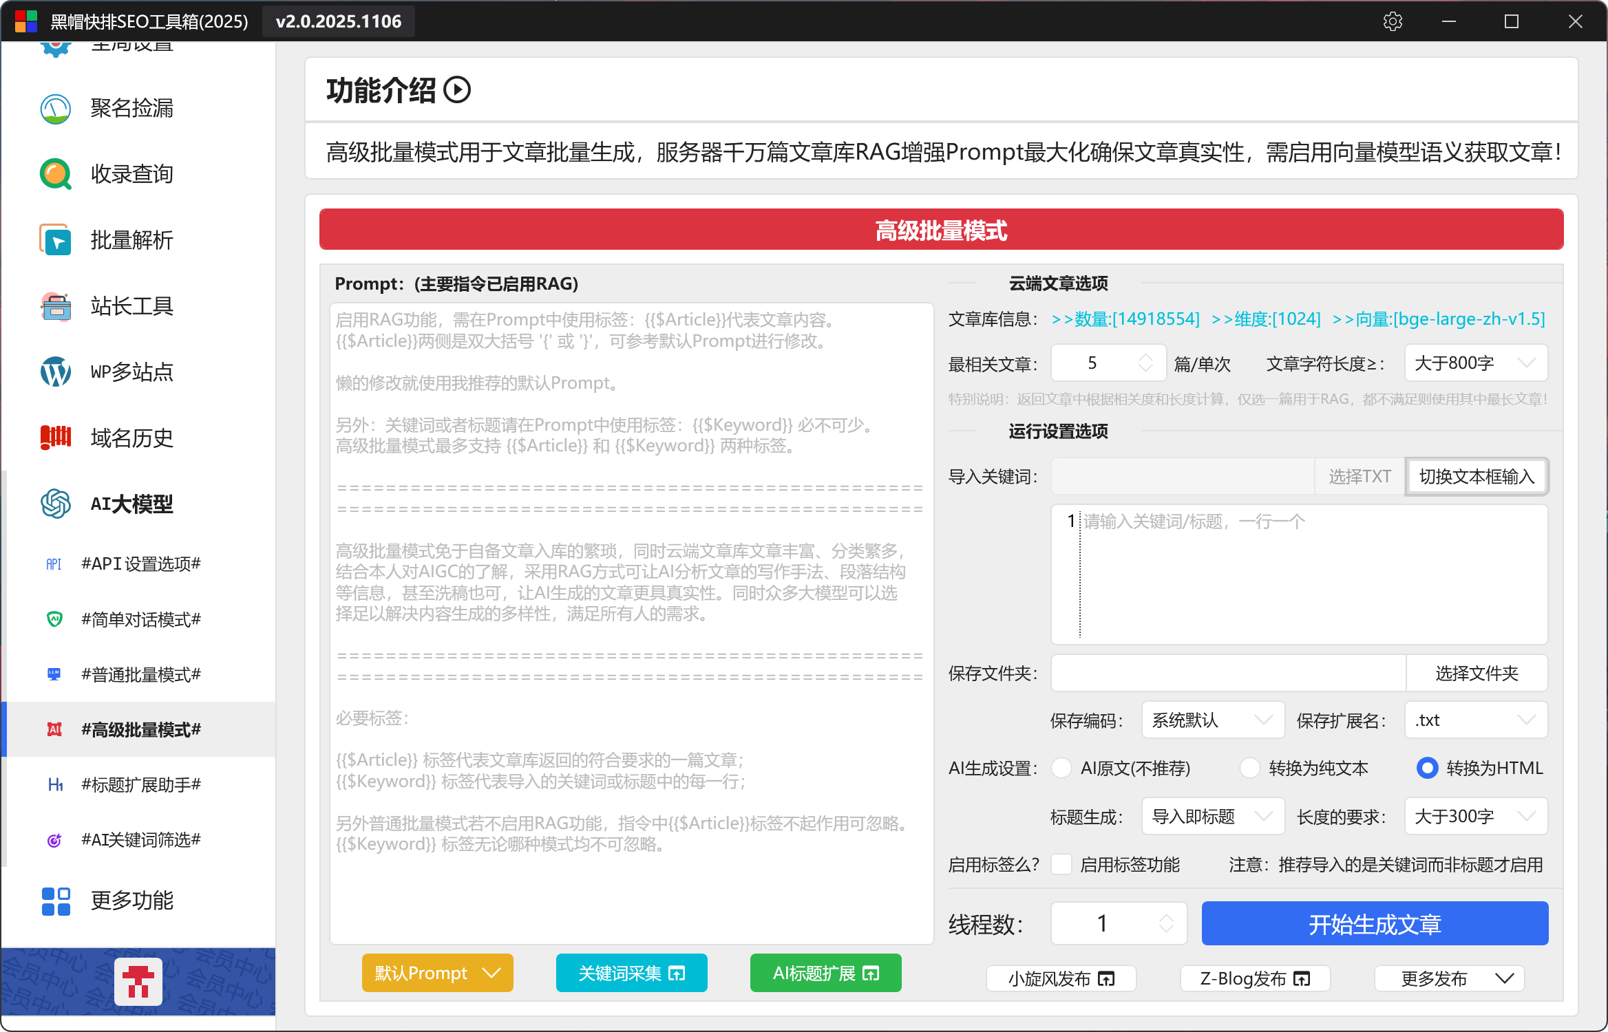The width and height of the screenshot is (1608, 1032).
Task: Click the WordPress WP多站点 icon
Action: [x=55, y=372]
